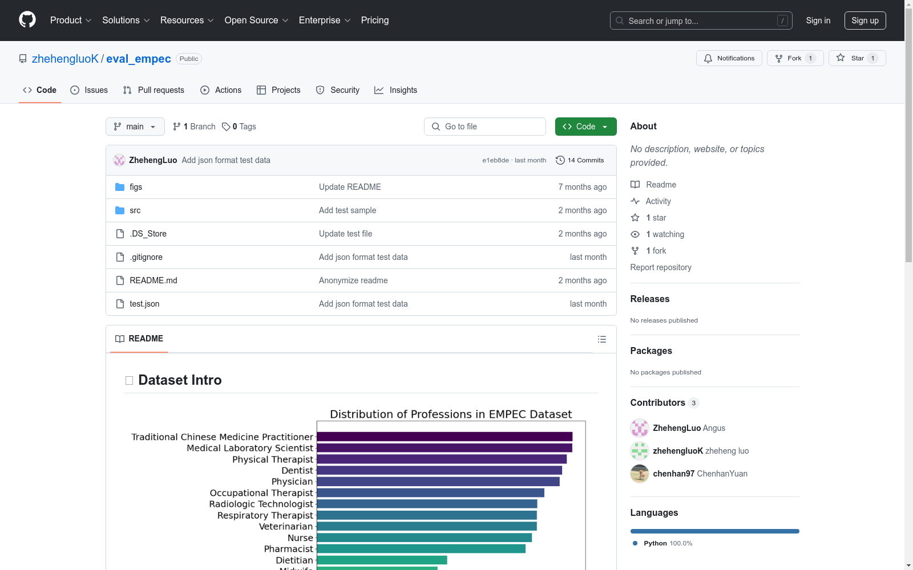The width and height of the screenshot is (913, 570).
Task: Click the ZhehengLuo commit author avatar
Action: [x=119, y=160]
